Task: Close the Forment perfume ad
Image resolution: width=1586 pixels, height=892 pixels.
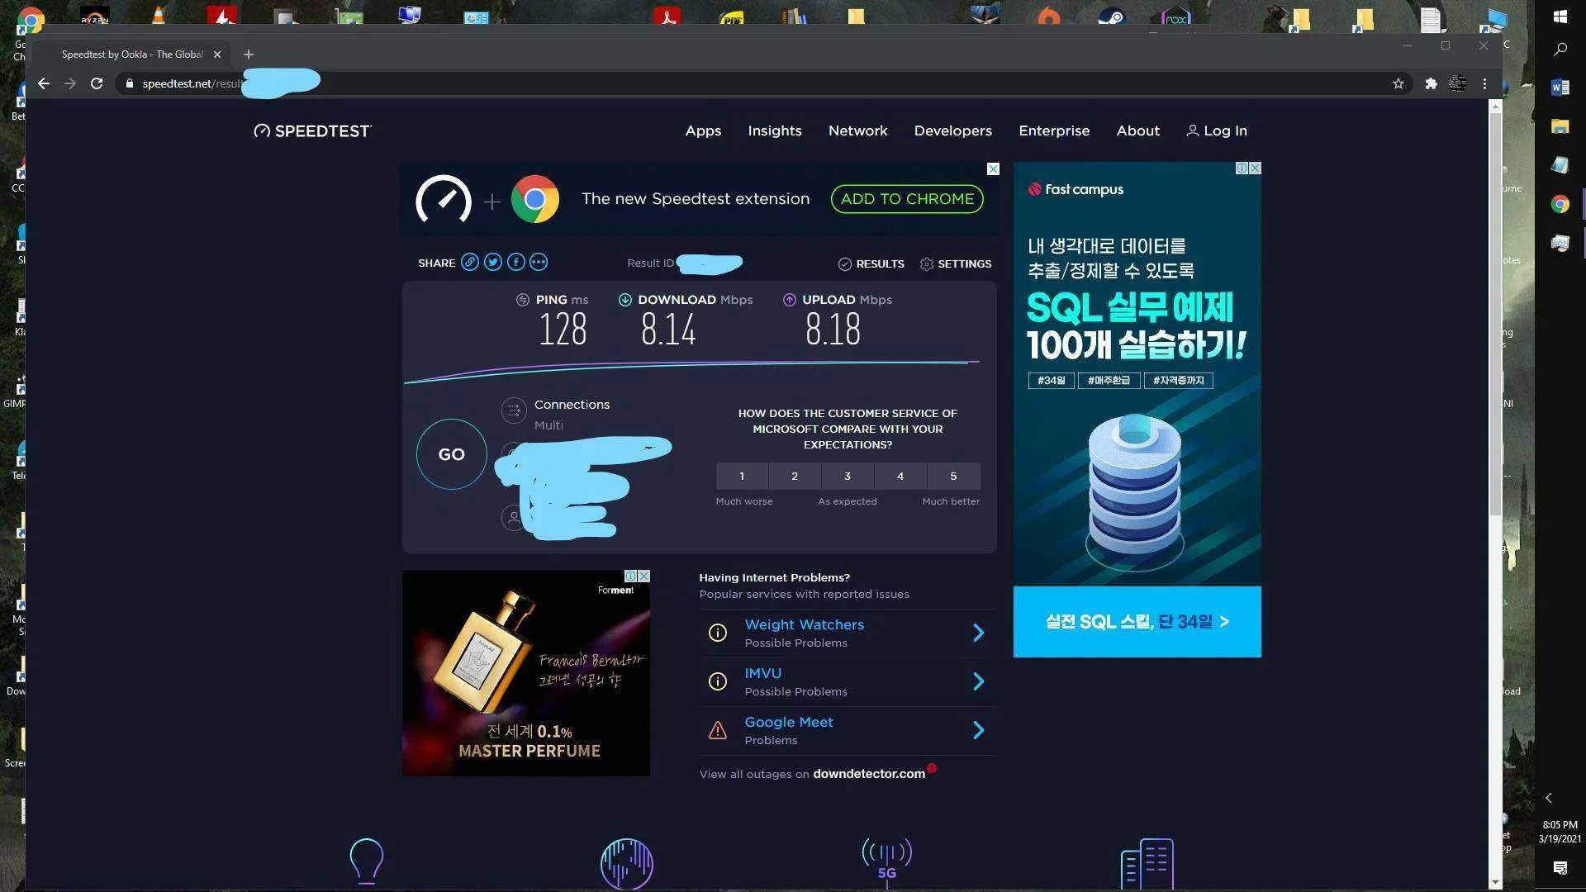Action: [643, 576]
